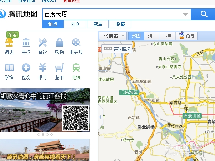Select the fourth carousel dot

51,135
